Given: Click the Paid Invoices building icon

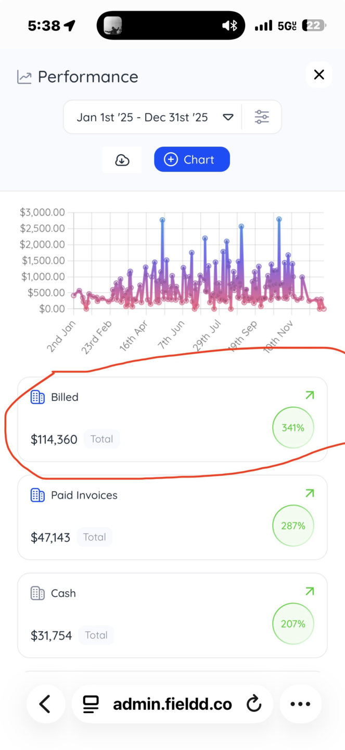Looking at the screenshot, I should coord(37,495).
